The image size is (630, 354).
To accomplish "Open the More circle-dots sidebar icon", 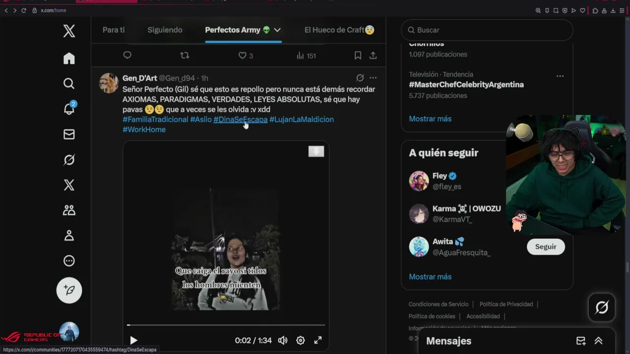I will coord(69,261).
